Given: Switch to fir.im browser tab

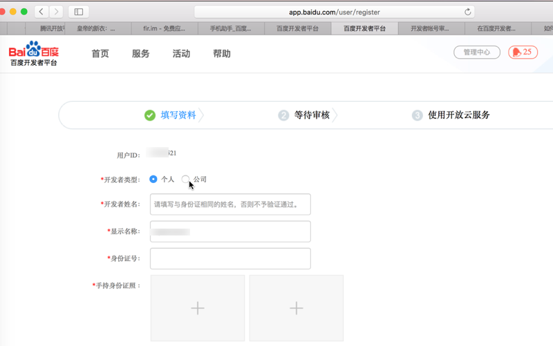Looking at the screenshot, I should point(165,28).
